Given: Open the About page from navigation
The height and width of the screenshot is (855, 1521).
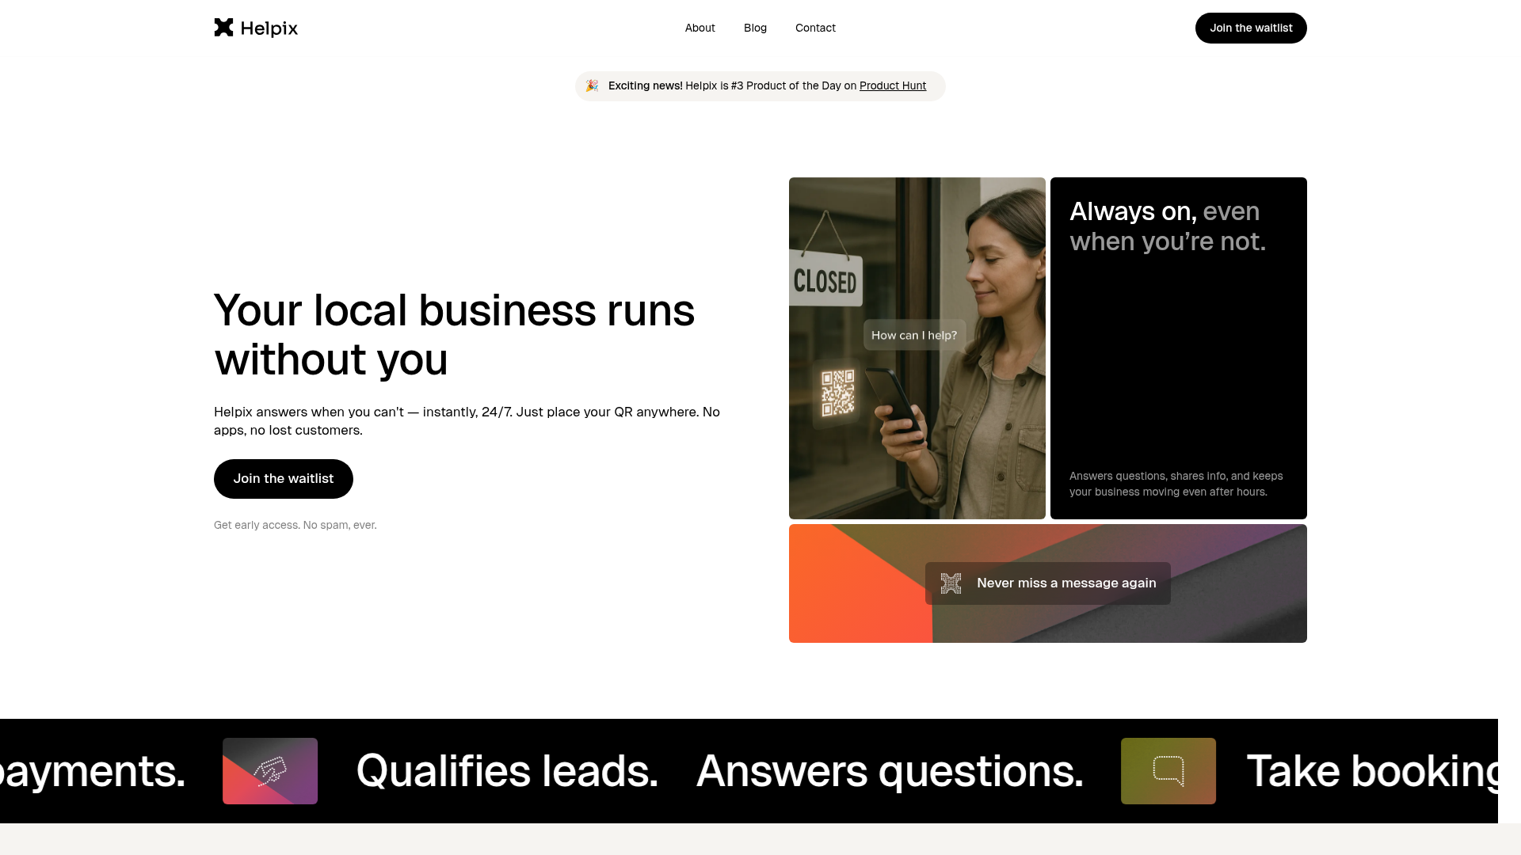Looking at the screenshot, I should click(700, 28).
